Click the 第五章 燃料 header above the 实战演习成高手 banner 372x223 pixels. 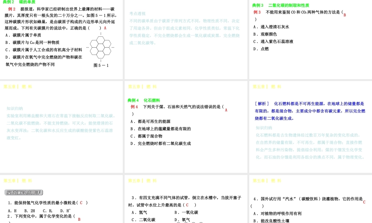[x=18, y=181]
